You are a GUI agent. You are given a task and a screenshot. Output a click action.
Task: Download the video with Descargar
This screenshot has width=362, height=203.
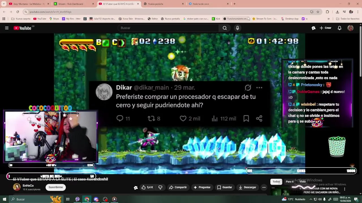[x=247, y=187]
